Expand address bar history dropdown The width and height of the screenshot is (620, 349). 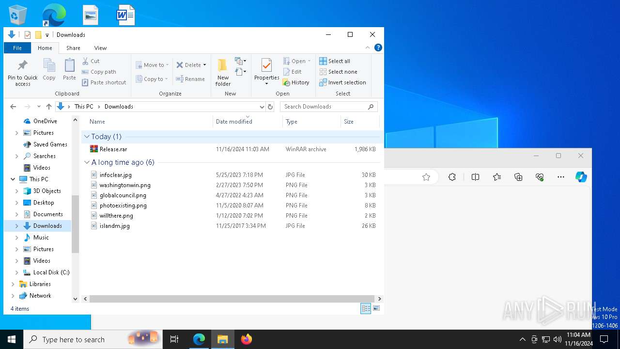tap(262, 107)
